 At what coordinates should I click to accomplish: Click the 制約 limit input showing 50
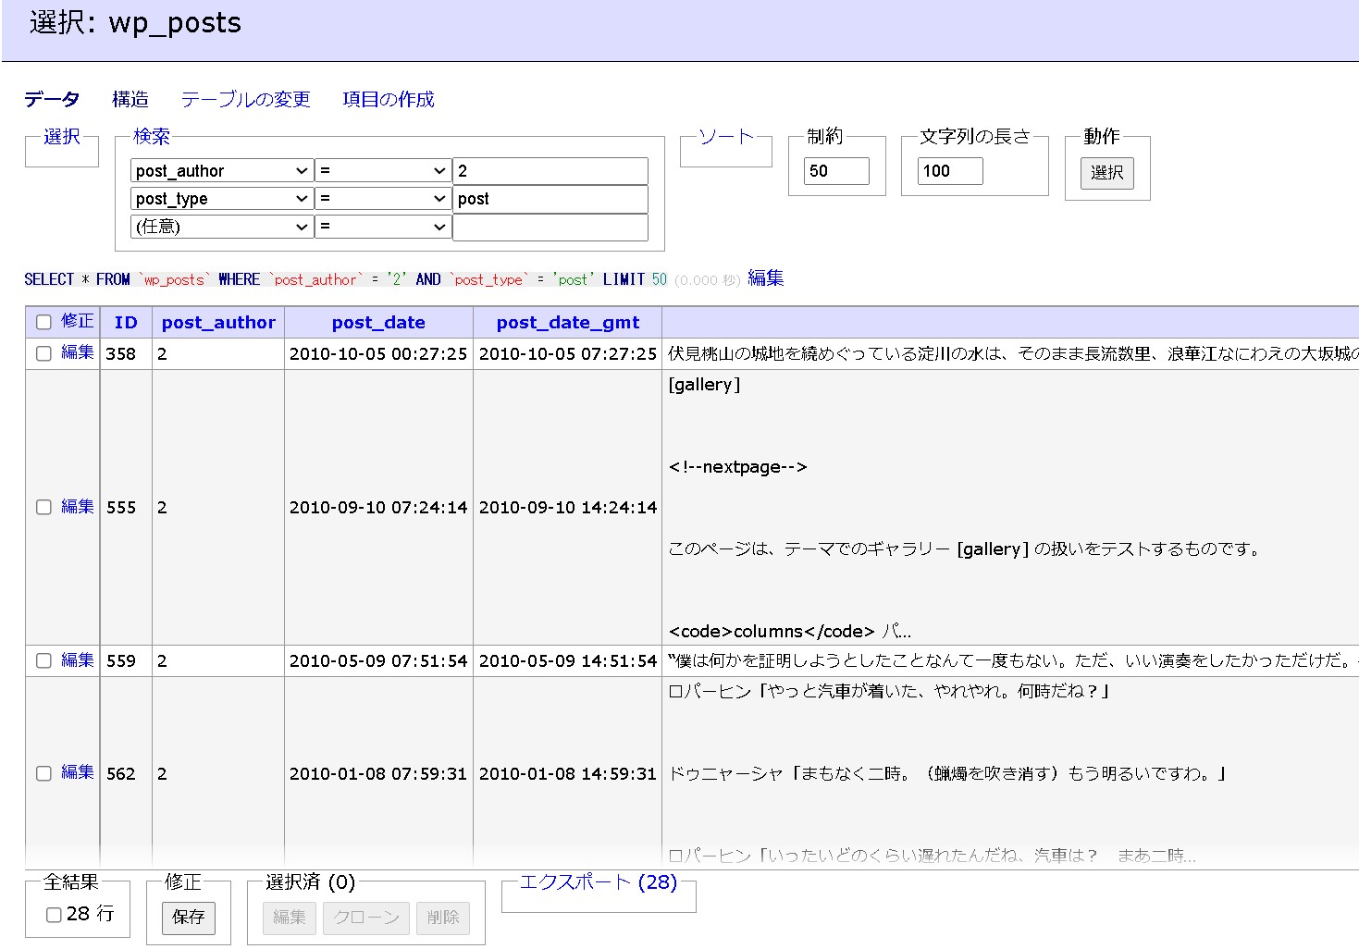click(835, 170)
